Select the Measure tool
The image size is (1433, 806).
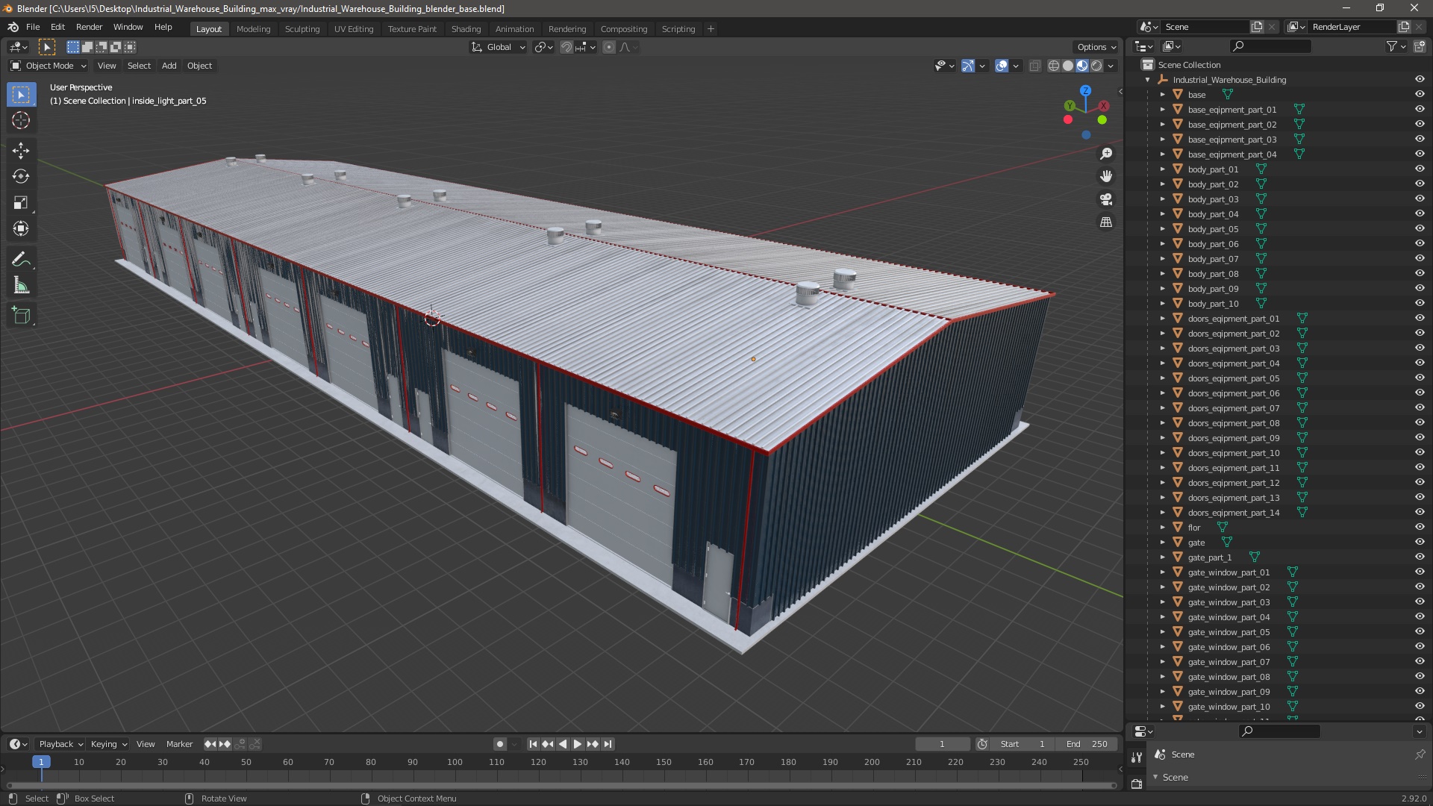pos(21,286)
